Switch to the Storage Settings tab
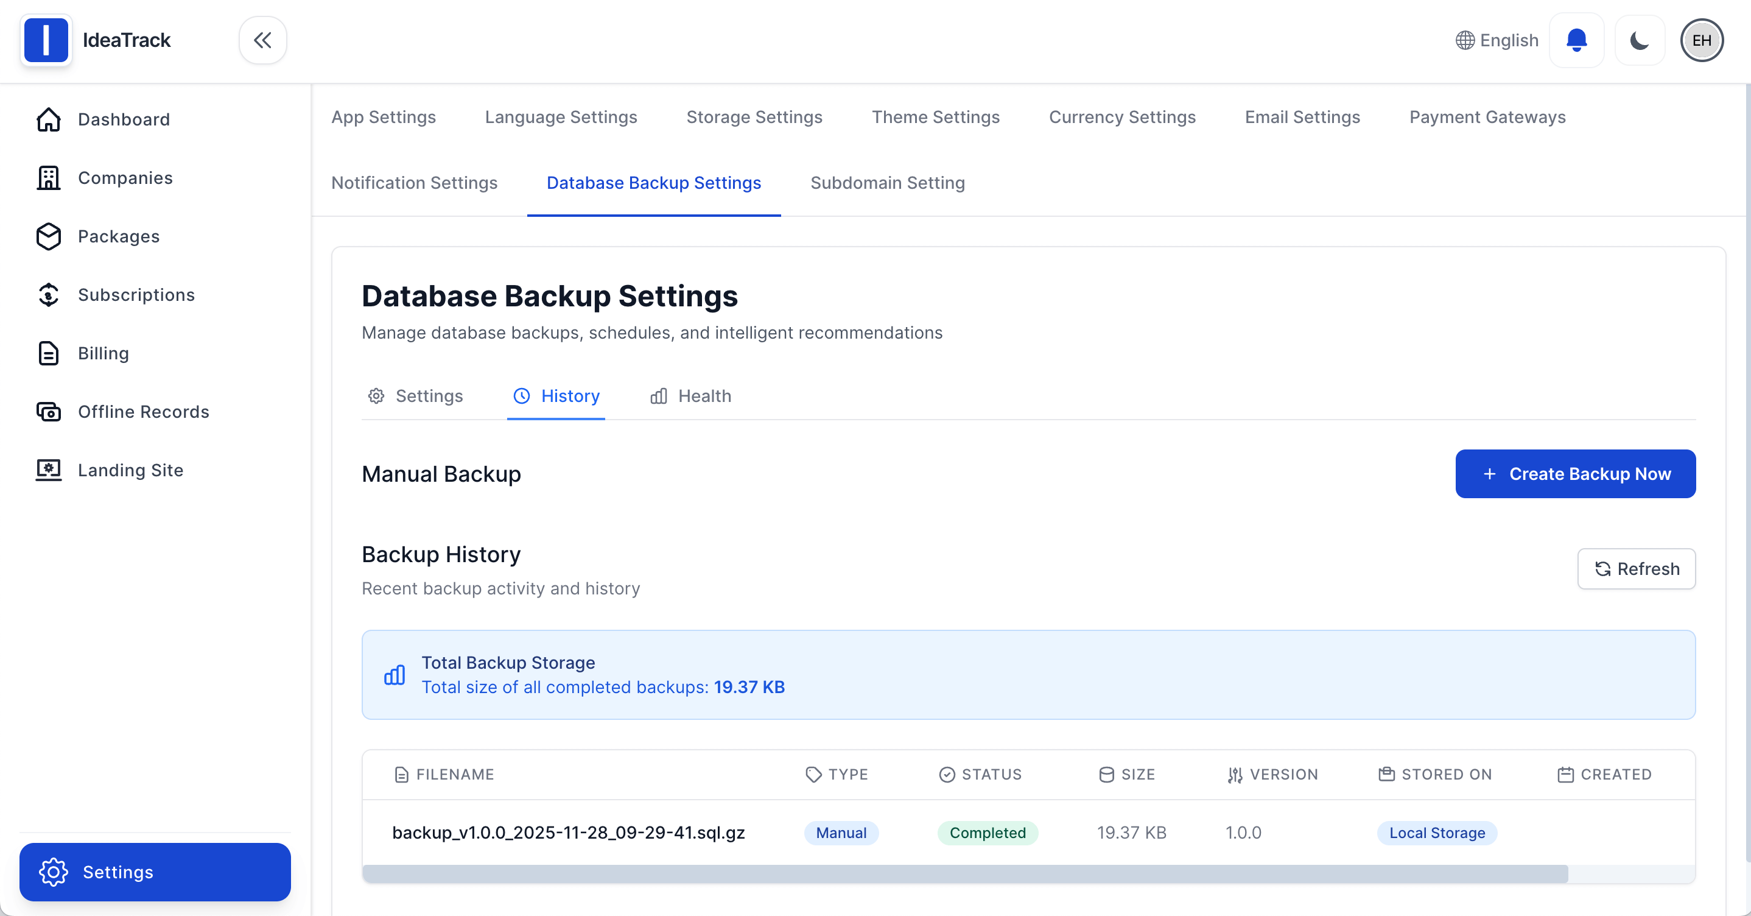The width and height of the screenshot is (1751, 916). pyautogui.click(x=754, y=117)
